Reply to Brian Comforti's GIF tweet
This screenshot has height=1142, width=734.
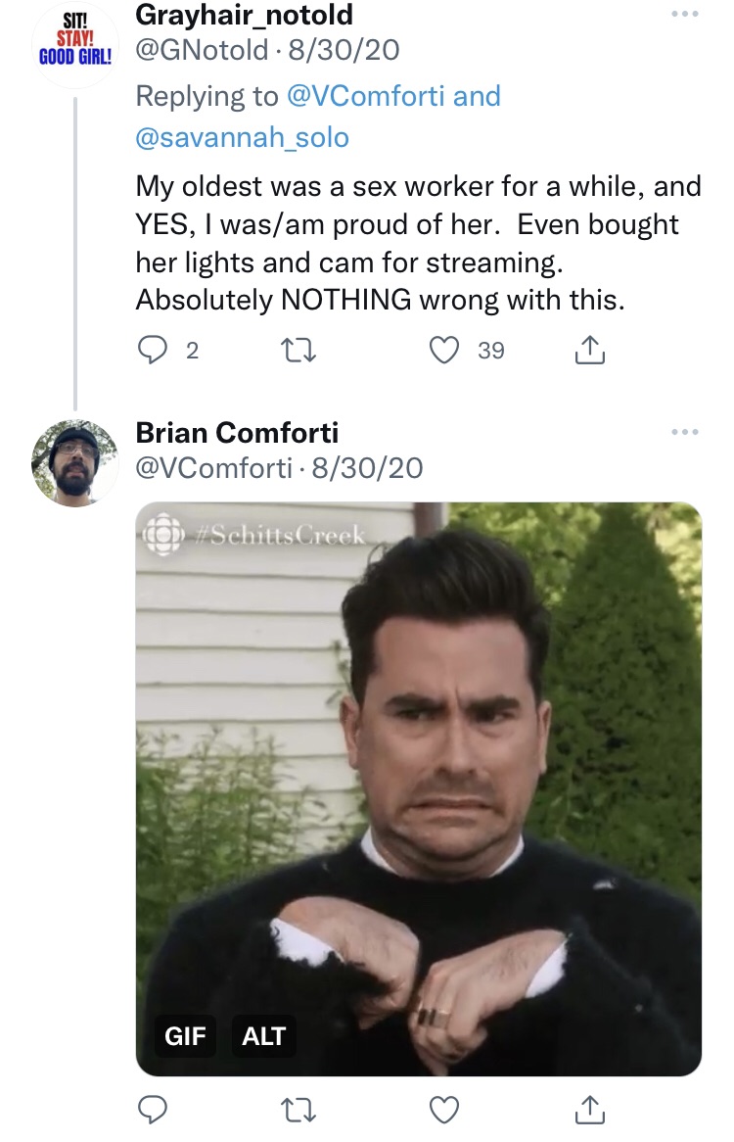point(154,1110)
